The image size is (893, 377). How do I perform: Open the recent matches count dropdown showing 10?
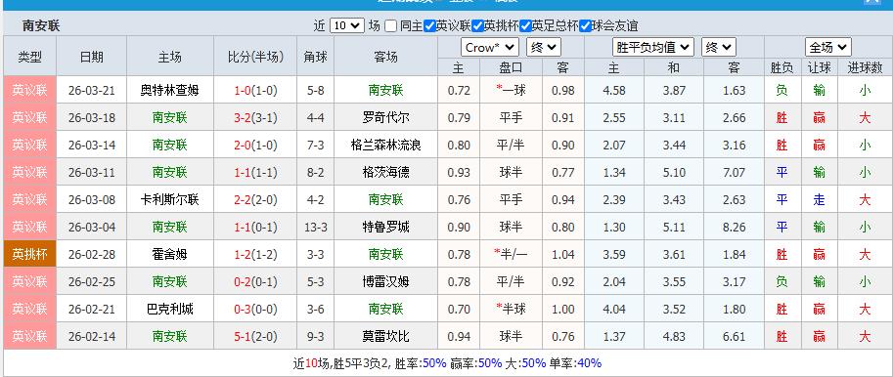347,25
